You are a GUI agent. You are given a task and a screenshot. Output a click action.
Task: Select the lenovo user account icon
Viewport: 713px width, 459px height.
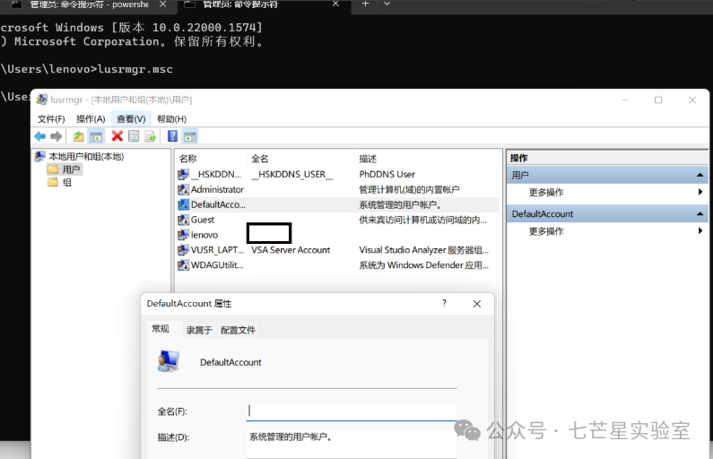[183, 235]
